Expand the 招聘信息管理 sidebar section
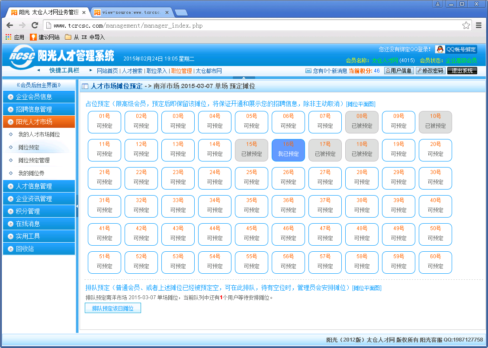 tap(39, 109)
